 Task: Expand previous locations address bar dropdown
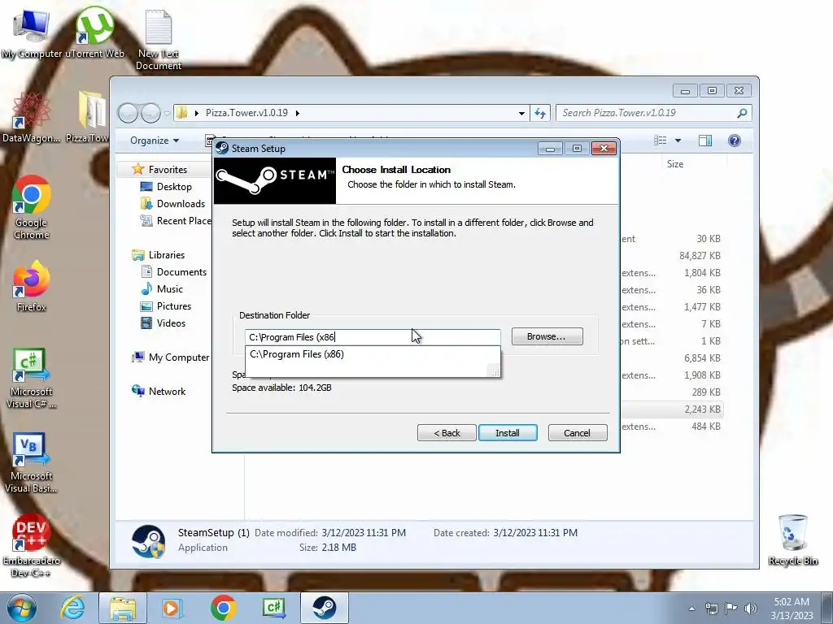521,113
